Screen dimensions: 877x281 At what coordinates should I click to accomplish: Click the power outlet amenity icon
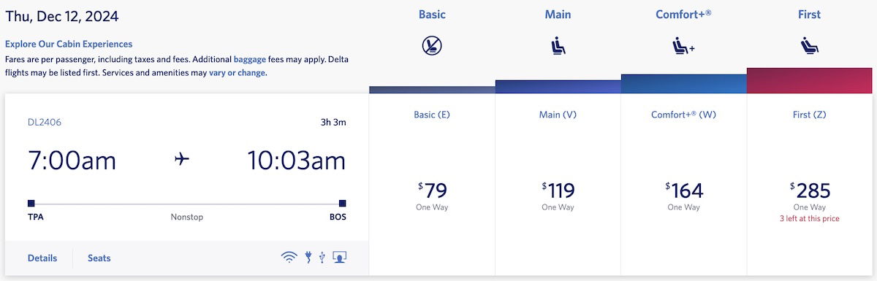pyautogui.click(x=308, y=257)
